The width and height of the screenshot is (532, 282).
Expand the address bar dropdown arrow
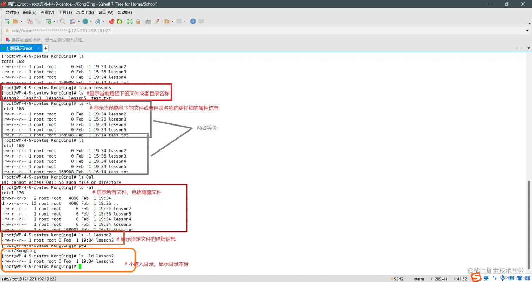pos(527,31)
